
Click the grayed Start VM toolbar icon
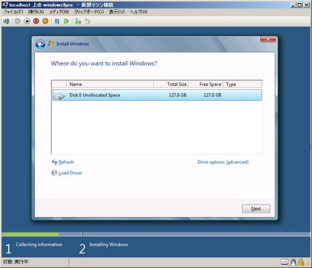17,21
